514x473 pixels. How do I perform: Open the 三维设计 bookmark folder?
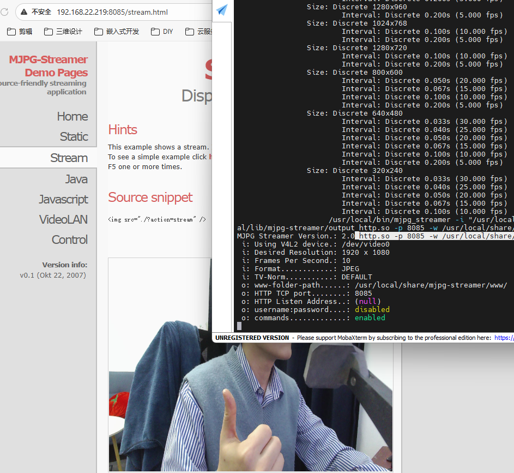pyautogui.click(x=63, y=32)
